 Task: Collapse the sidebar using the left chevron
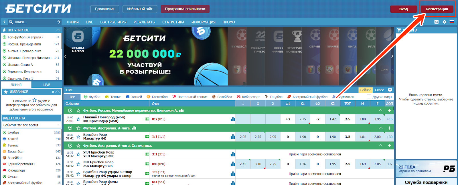tap(4, 22)
